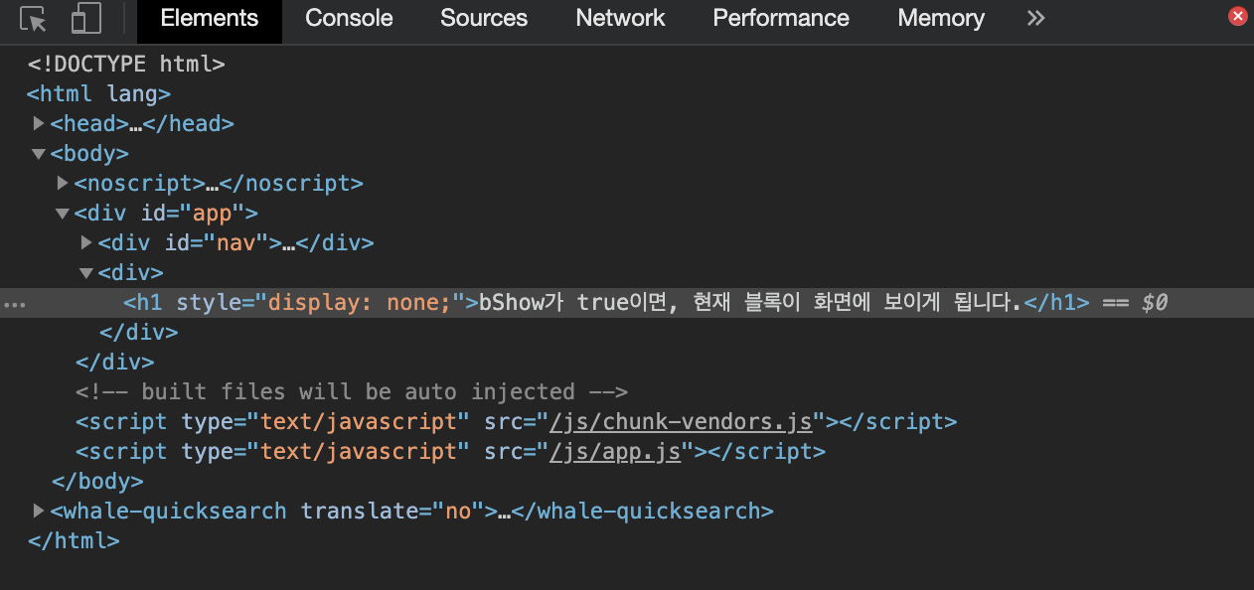This screenshot has width=1254, height=590.
Task: Activate the inspect element picker icon
Action: pyautogui.click(x=33, y=19)
